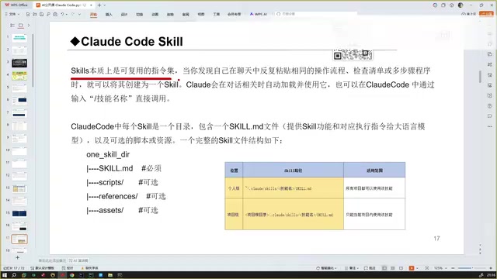Image resolution: width=497 pixels, height=279 pixels.
Task: Click the Redo arrow icon
Action: tap(73, 14)
